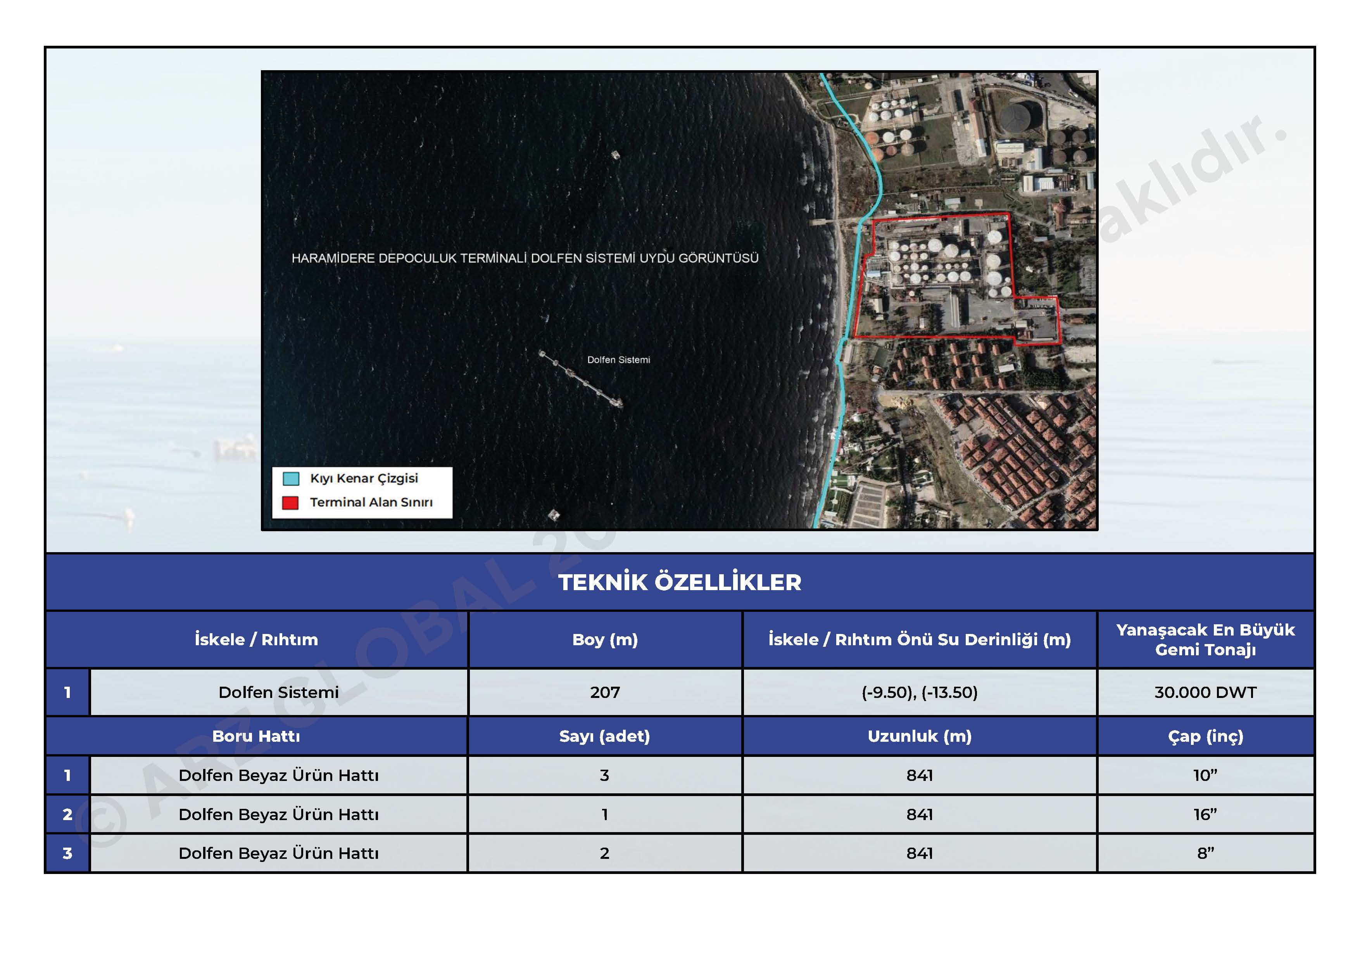The image size is (1360, 962).
Task: Click the (-9.50), (-13.50) depth cell
Action: coord(920,693)
